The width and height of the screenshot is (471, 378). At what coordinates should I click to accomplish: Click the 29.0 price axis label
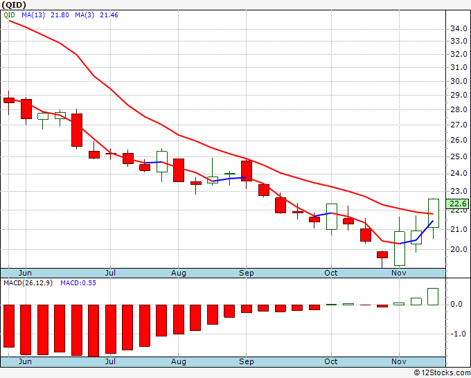click(x=459, y=95)
